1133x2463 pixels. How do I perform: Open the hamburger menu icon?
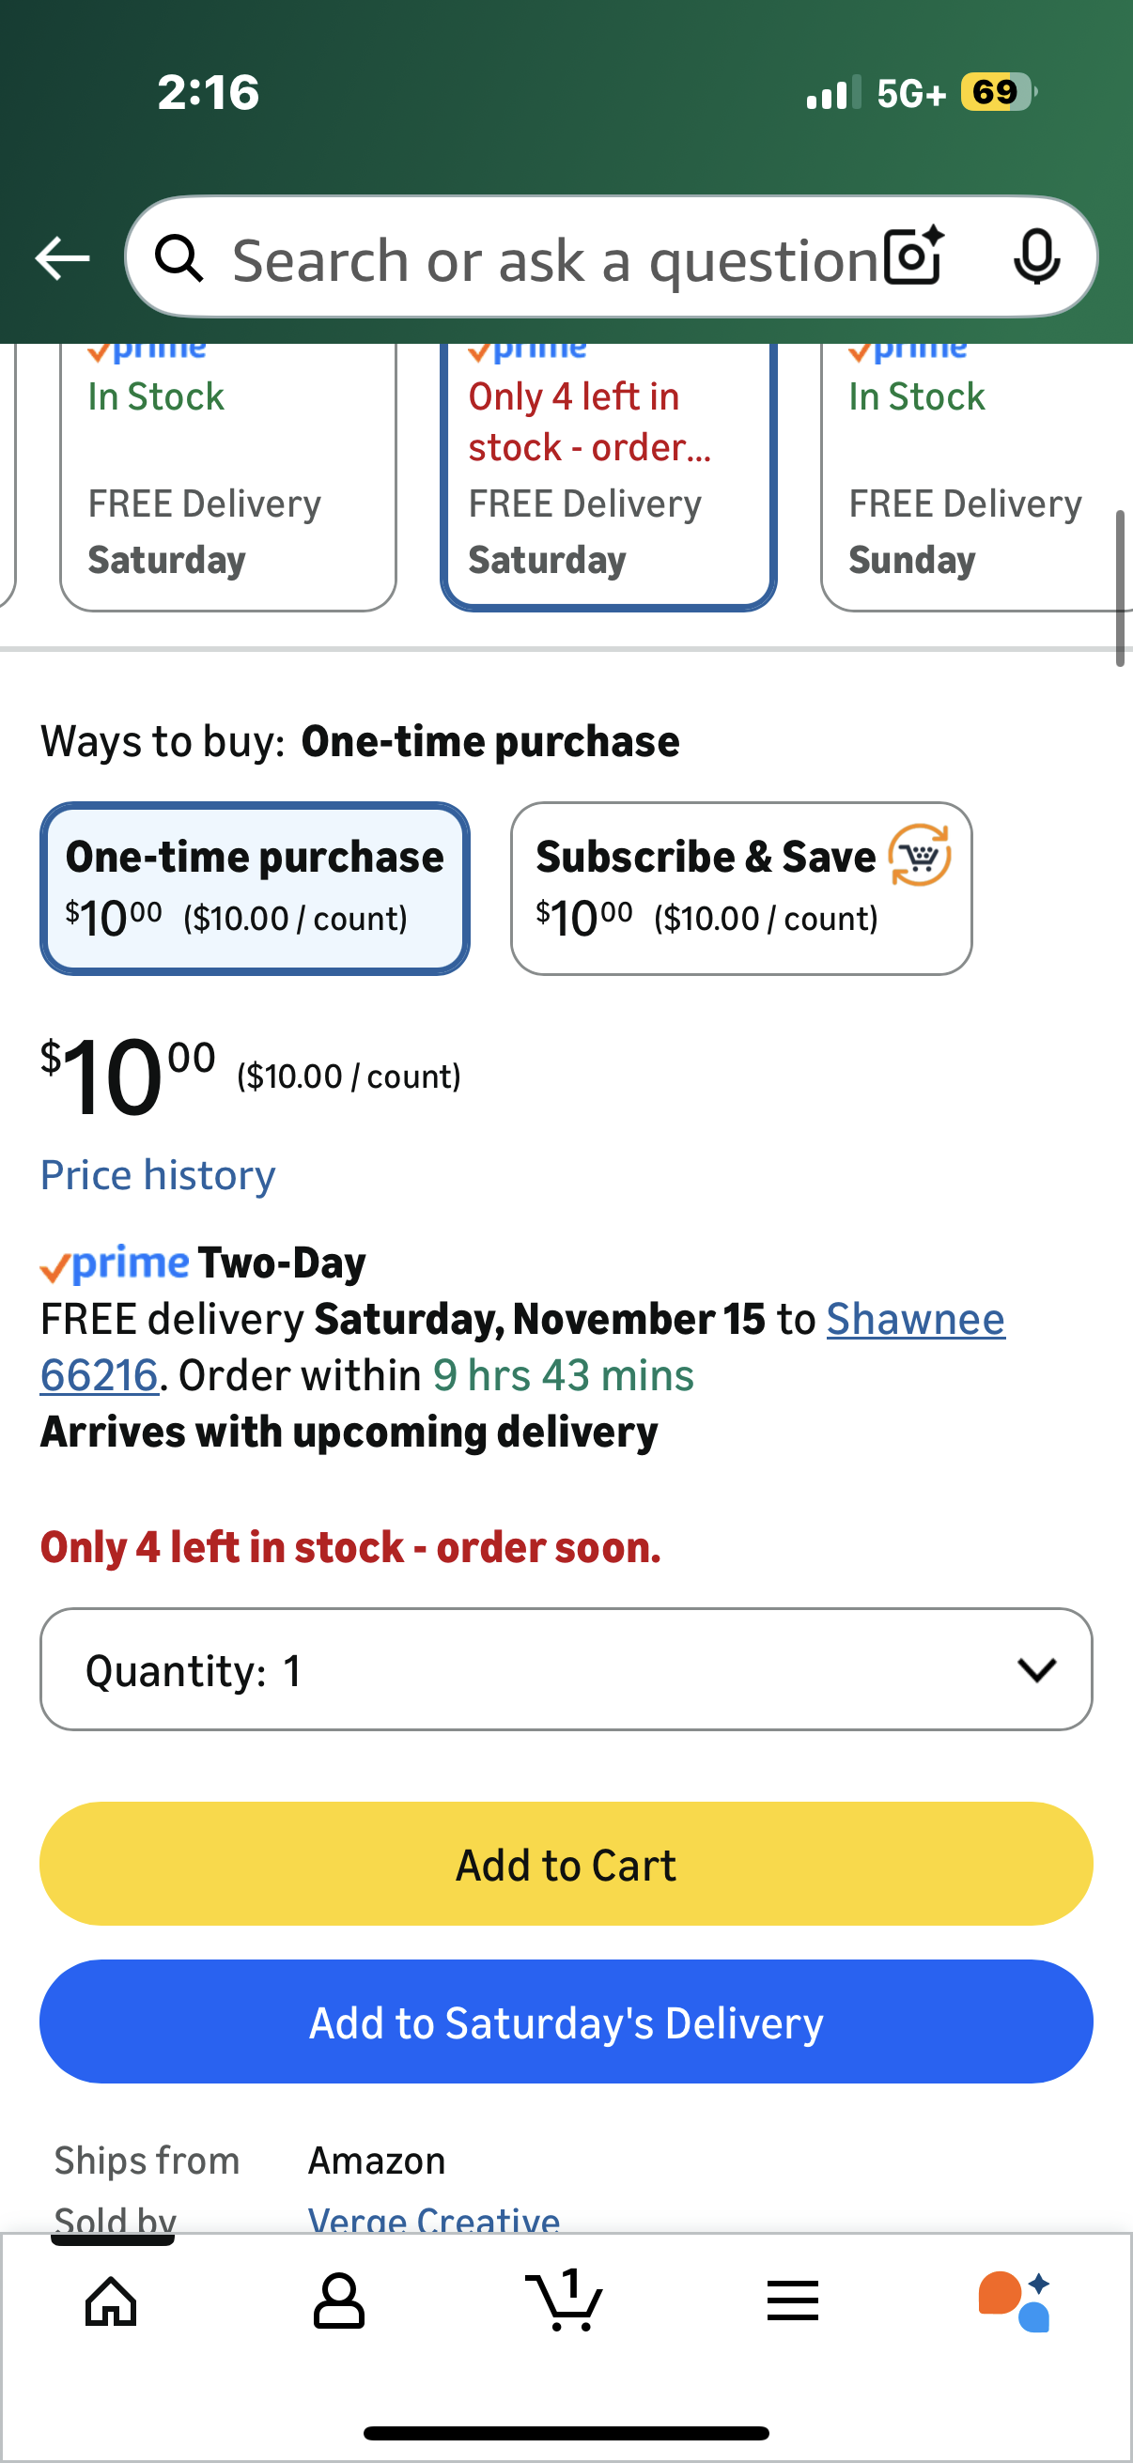(792, 2300)
